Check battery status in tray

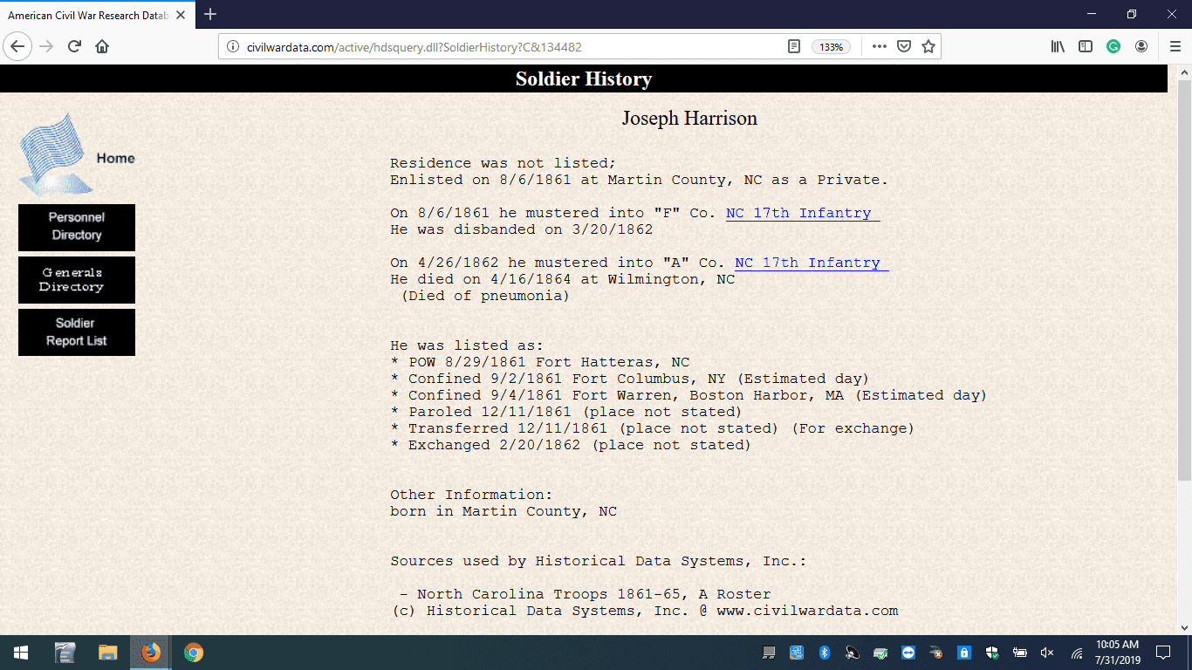1019,653
